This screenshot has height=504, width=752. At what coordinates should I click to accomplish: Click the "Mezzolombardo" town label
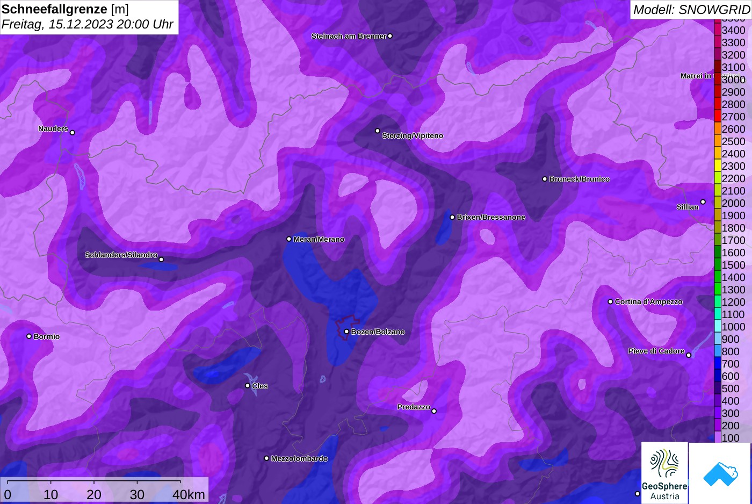click(x=299, y=458)
